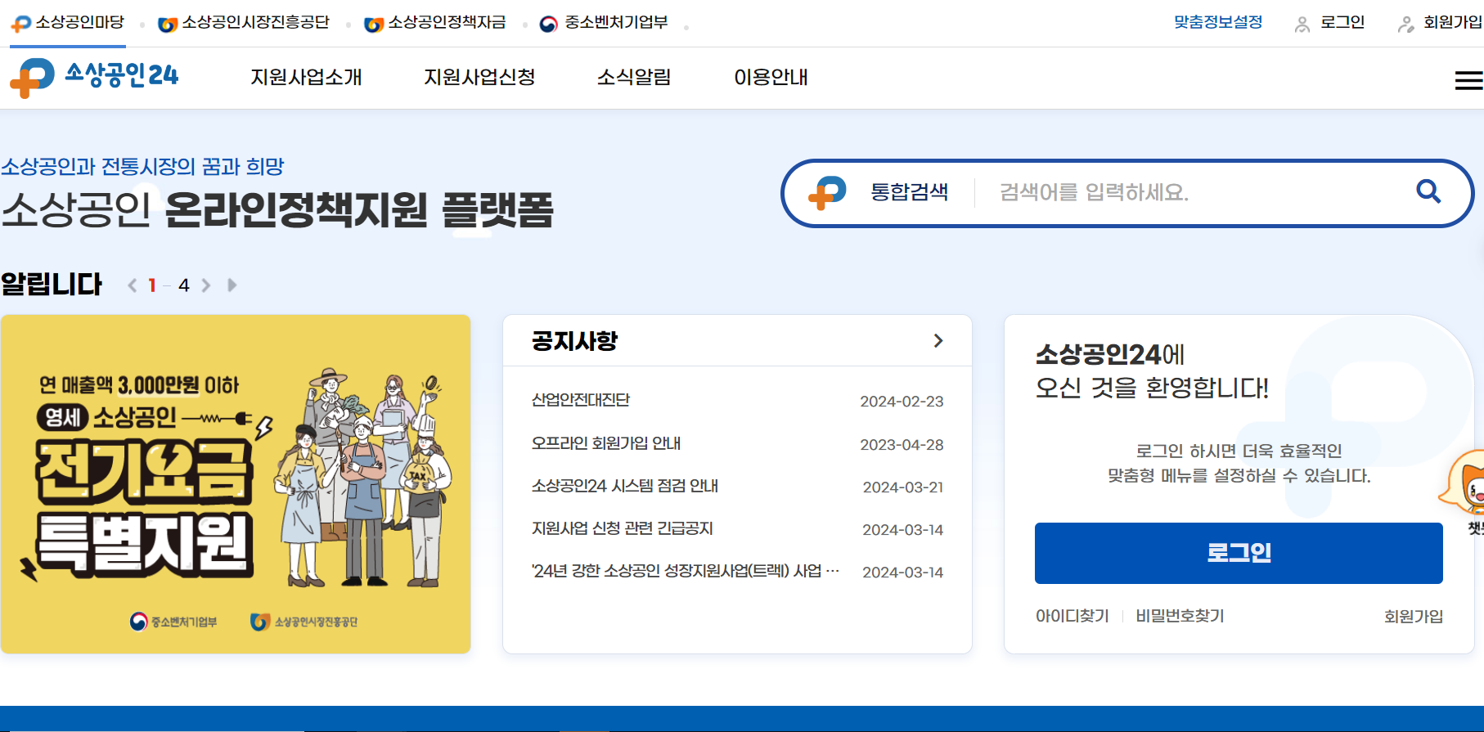The image size is (1484, 732).
Task: Click the banner autoplay play triangle
Action: coord(232,285)
